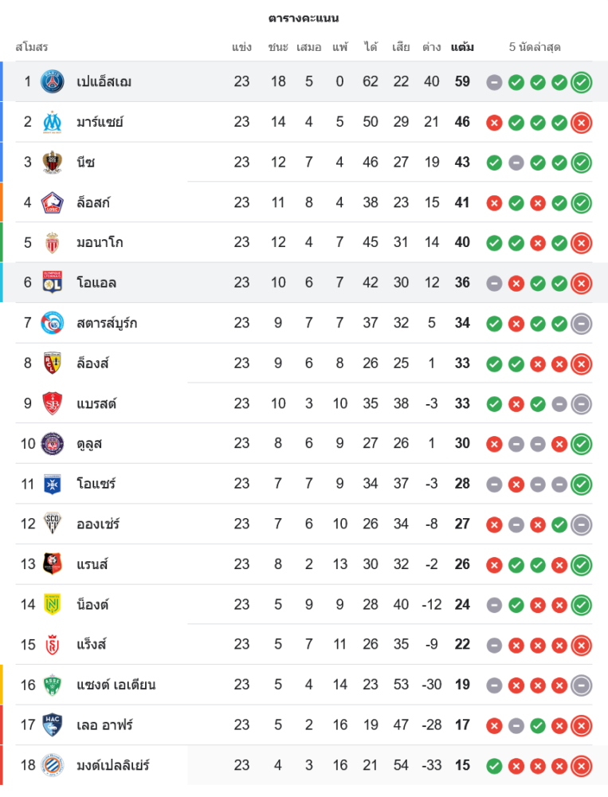This screenshot has height=797, width=608.
Task: Open the Le Havre HAC badge
Action: [x=53, y=724]
